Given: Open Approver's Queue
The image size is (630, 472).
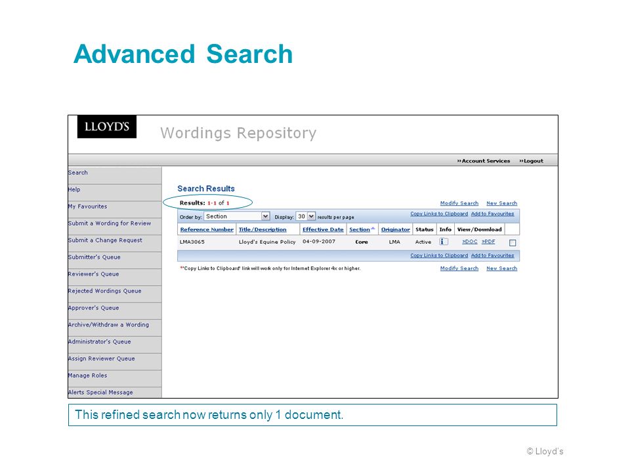Looking at the screenshot, I should click(93, 308).
